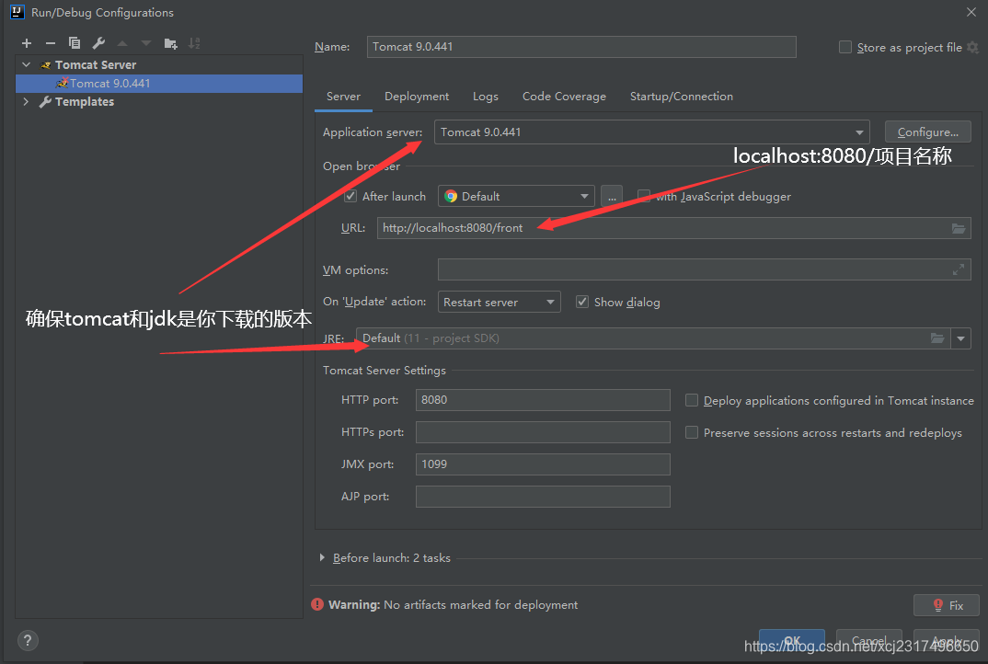Expand Templates tree node
988x664 pixels.
[x=26, y=101]
